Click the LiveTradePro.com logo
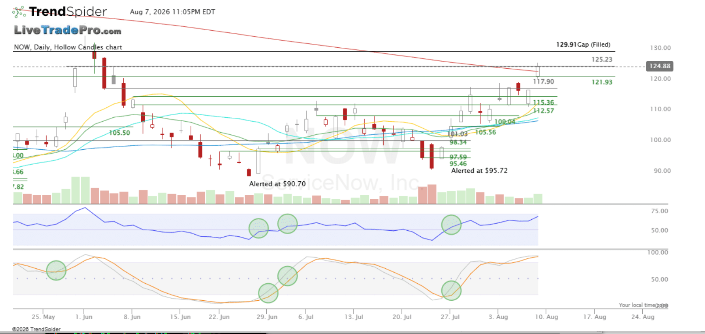This screenshot has width=705, height=334. point(68,30)
